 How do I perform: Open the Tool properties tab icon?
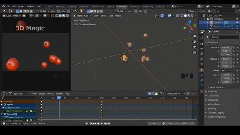(202, 38)
